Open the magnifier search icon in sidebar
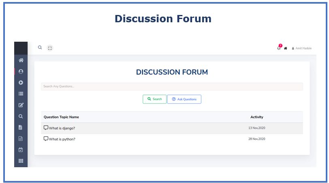This screenshot has width=329, height=183. coord(21,116)
